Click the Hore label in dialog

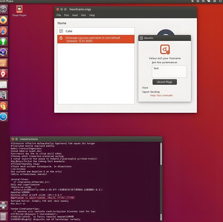(x=145, y=88)
